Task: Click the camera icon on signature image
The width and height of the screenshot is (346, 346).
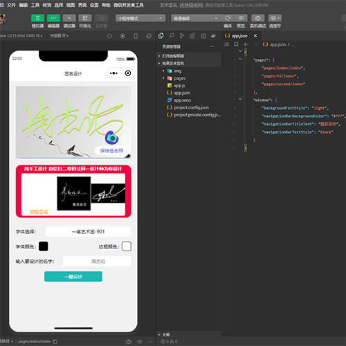Action: (112, 138)
